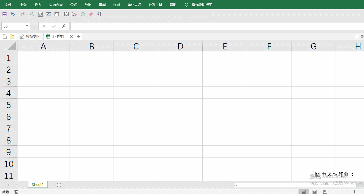Click the Sheet1 worksheet tab
The width and height of the screenshot is (364, 194).
pyautogui.click(x=38, y=184)
